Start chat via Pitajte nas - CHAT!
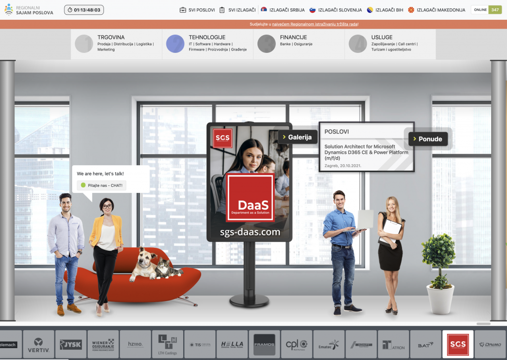This screenshot has width=507, height=360. point(101,185)
